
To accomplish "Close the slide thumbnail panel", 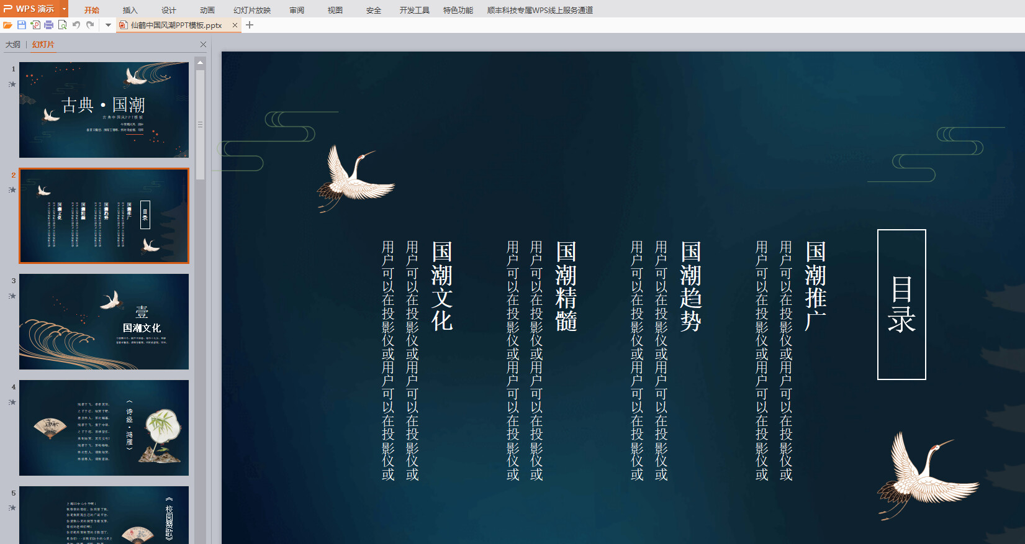I will point(203,45).
